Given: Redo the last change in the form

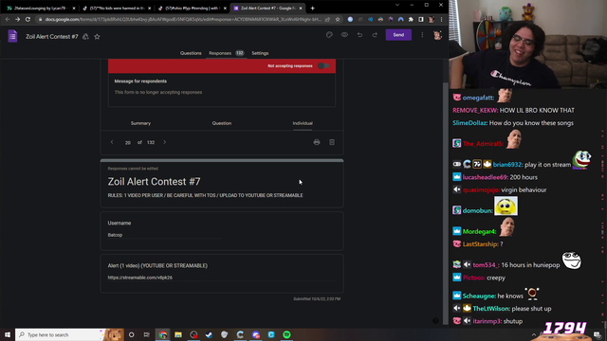Looking at the screenshot, I should 375,35.
